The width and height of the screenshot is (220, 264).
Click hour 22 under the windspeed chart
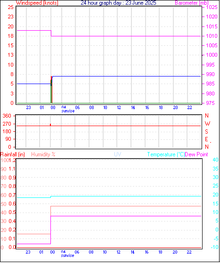point(189,107)
